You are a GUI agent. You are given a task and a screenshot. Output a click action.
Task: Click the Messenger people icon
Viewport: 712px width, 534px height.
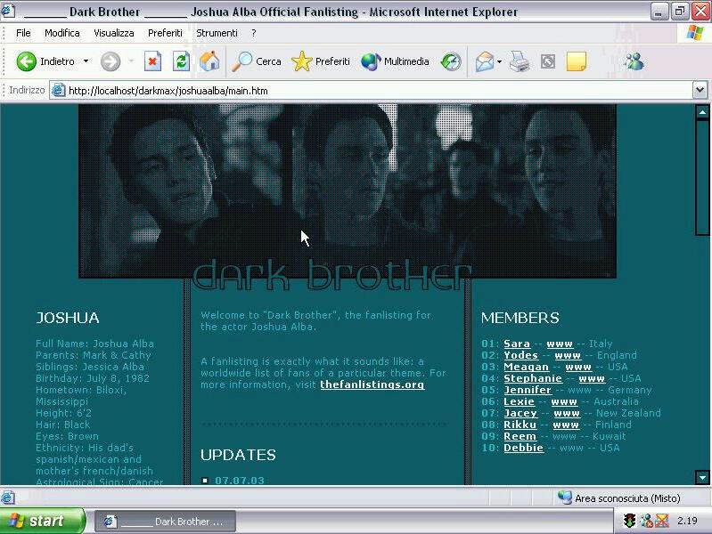click(634, 61)
